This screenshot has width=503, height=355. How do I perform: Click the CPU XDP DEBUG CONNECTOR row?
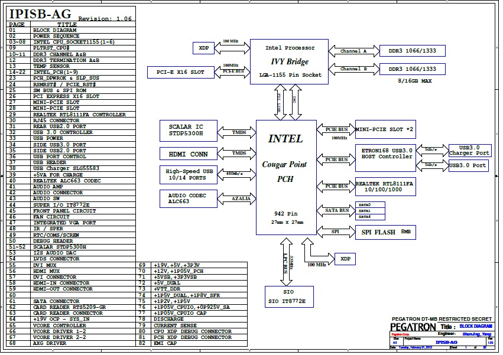coord(192,331)
